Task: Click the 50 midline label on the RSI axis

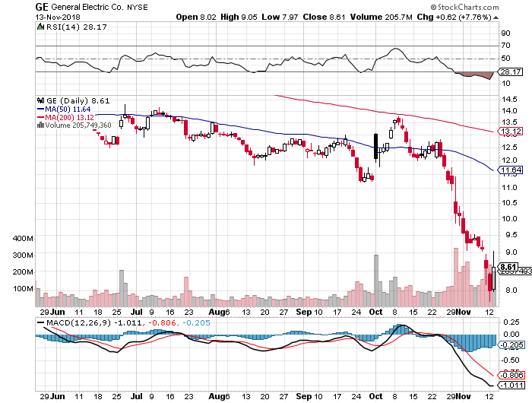Action: [505, 58]
